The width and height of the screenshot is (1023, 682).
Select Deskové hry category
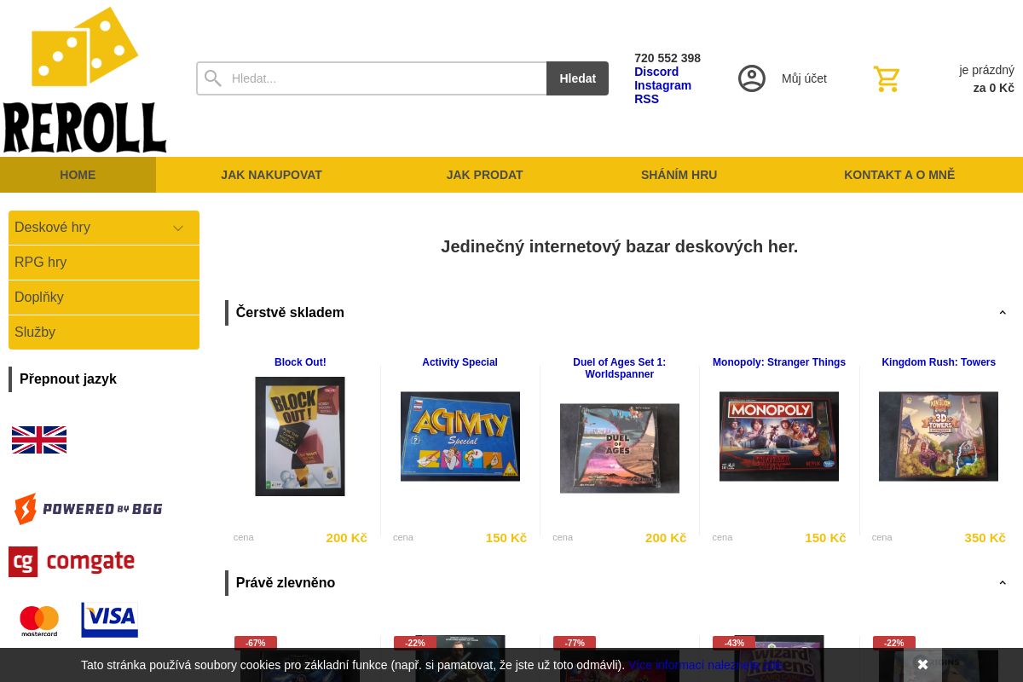click(104, 228)
